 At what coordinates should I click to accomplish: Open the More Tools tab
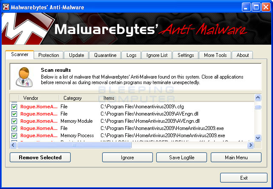[x=215, y=55]
